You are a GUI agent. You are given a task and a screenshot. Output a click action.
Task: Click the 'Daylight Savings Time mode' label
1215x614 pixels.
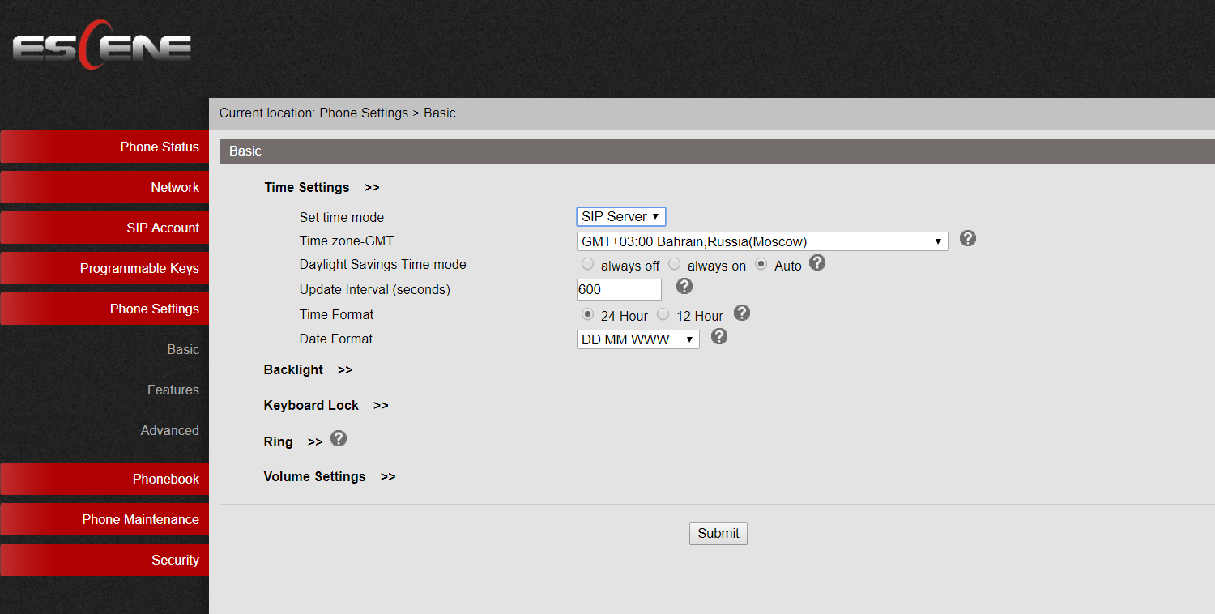coord(383,264)
